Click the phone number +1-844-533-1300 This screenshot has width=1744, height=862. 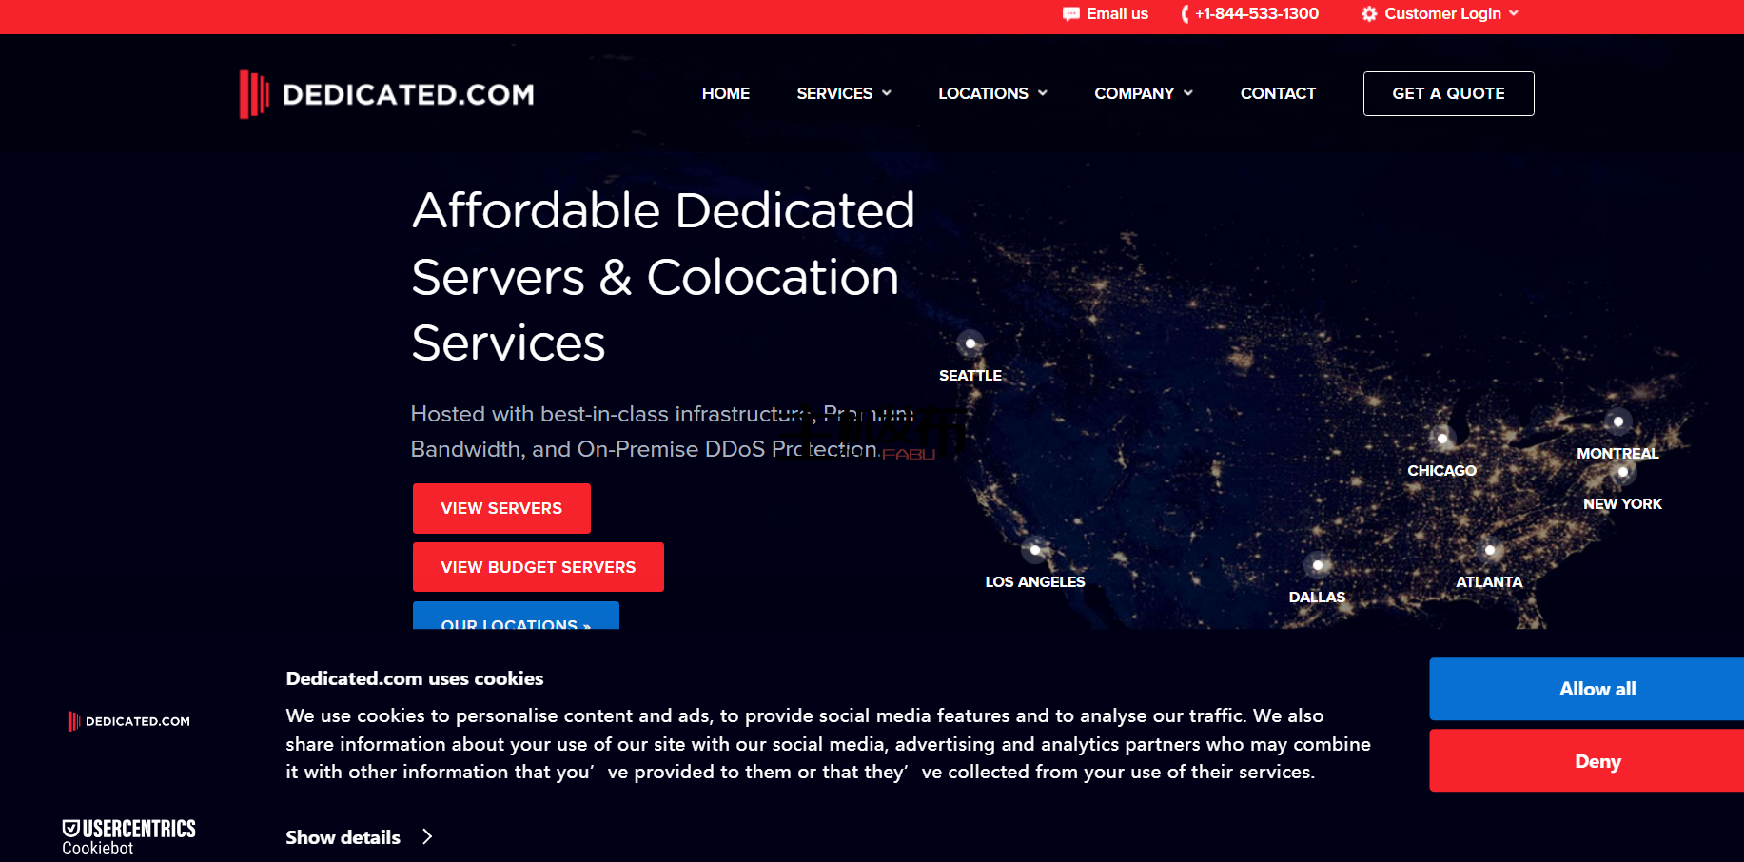click(x=1256, y=14)
